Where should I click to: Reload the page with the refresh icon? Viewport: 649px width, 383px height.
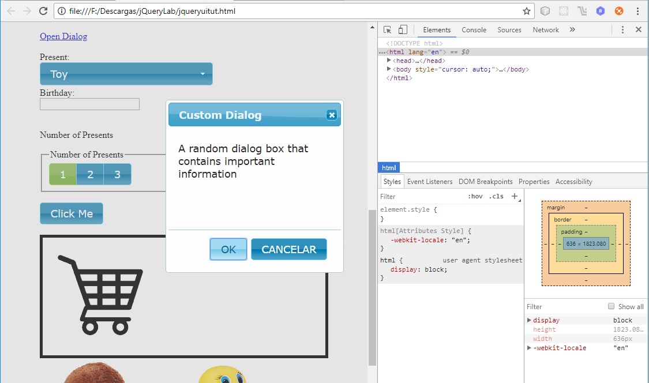[x=43, y=11]
